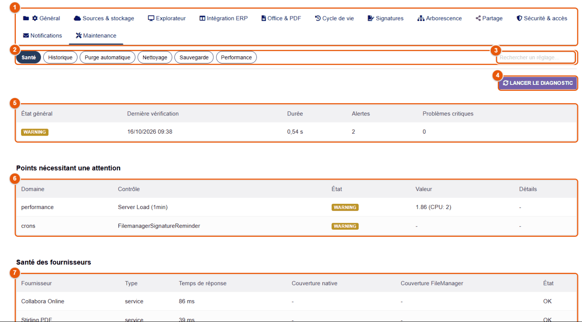Click the envelope icon of Notifications
This screenshot has height=322, width=582.
click(x=26, y=35)
